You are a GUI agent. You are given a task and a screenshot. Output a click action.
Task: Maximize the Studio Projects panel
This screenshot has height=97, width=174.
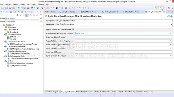41,12
